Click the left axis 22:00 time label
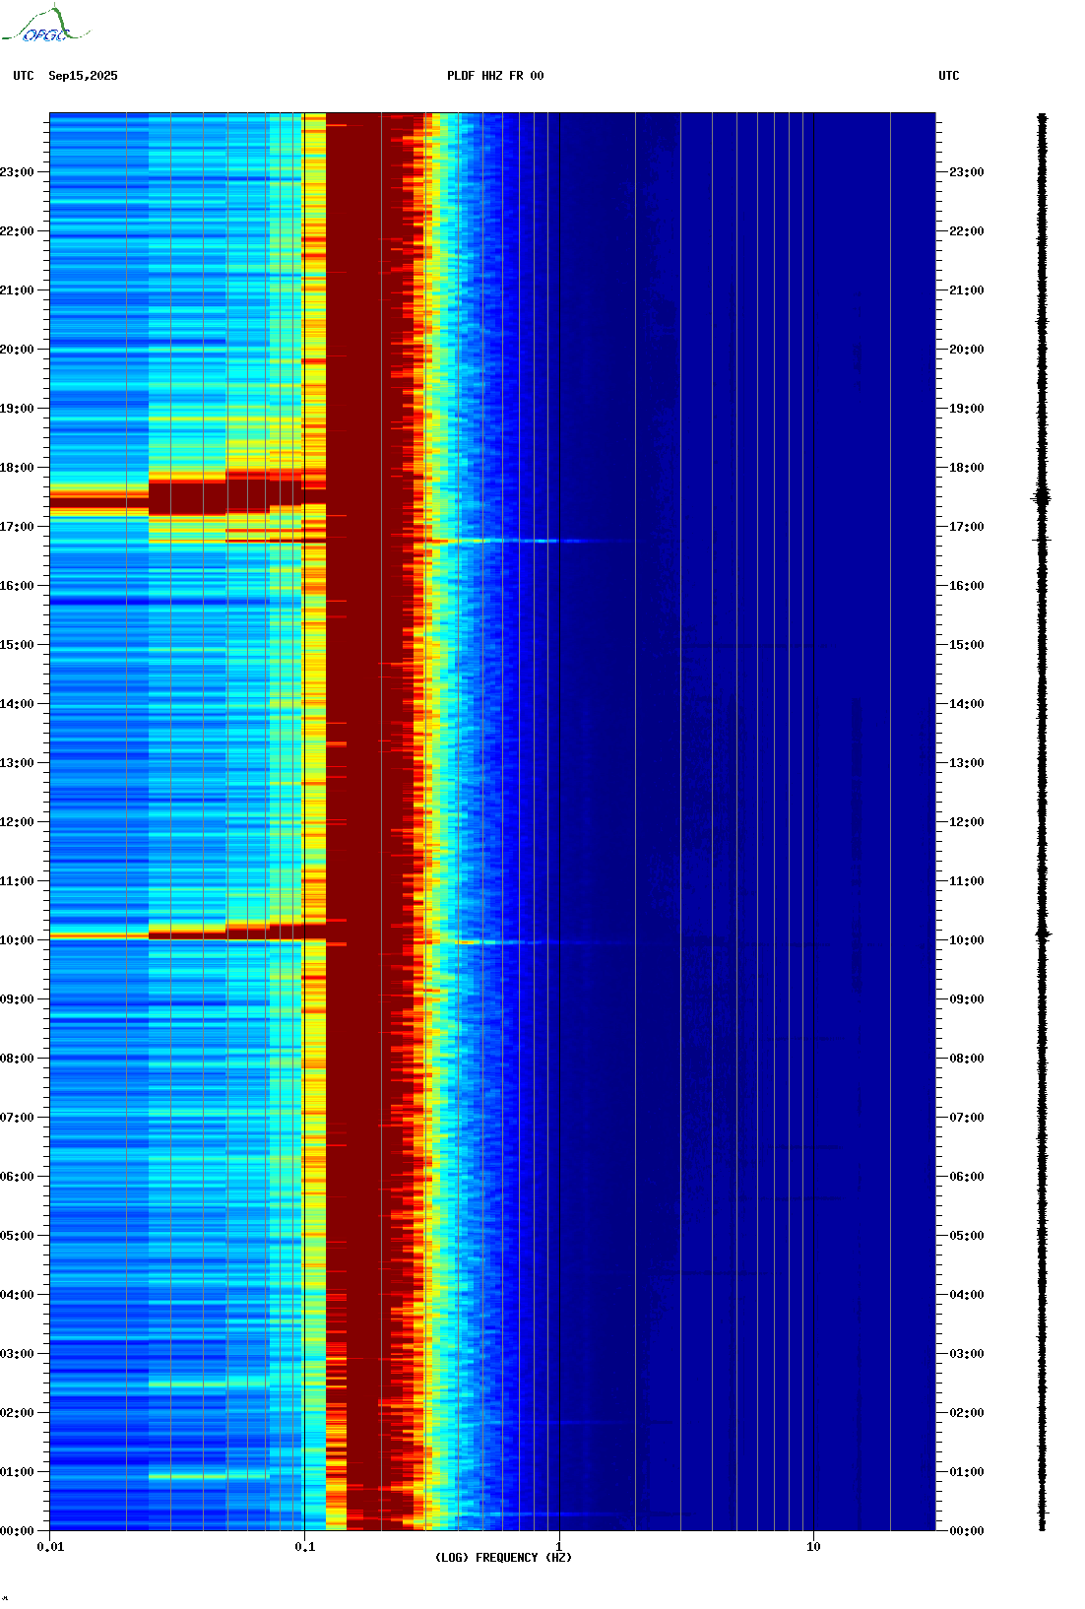1085x1609 pixels. click(x=17, y=231)
